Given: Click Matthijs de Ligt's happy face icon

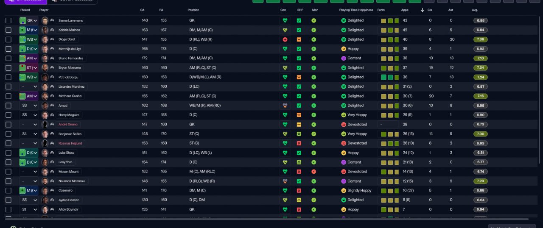Looking at the screenshot, I should (x=344, y=49).
